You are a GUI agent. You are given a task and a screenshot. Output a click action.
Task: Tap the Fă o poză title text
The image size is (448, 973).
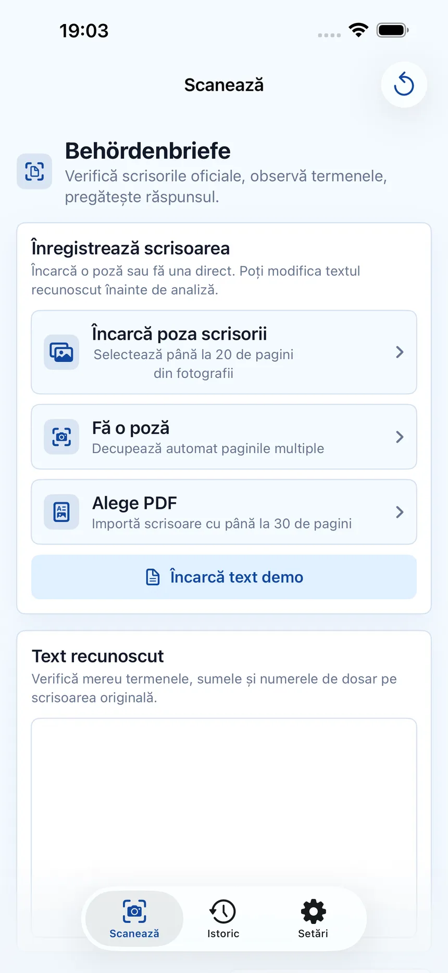(x=131, y=428)
